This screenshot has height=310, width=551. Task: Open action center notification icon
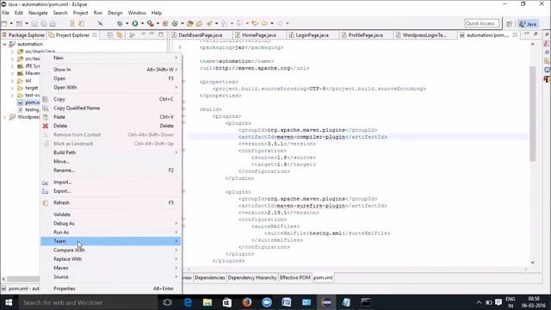coord(498,302)
